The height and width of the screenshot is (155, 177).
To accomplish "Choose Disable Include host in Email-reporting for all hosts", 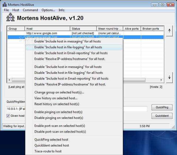I will (74, 79).
